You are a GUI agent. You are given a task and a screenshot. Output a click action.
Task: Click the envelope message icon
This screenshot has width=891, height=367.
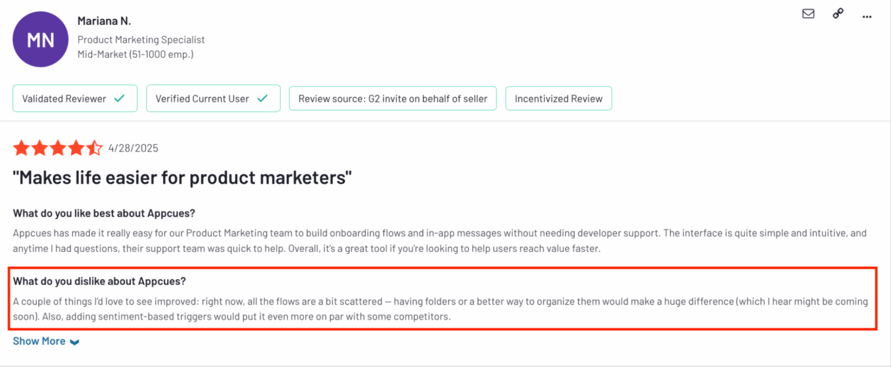(x=808, y=14)
